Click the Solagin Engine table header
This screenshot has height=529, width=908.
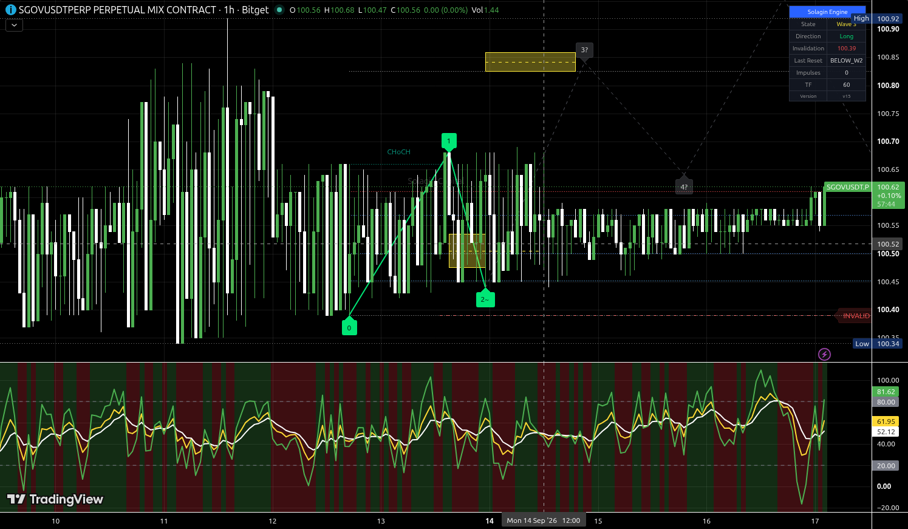point(827,12)
